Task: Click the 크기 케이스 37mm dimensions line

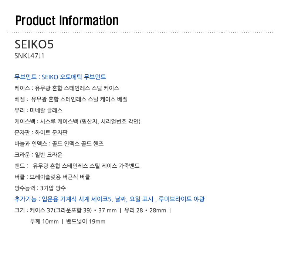Action: [93, 211]
